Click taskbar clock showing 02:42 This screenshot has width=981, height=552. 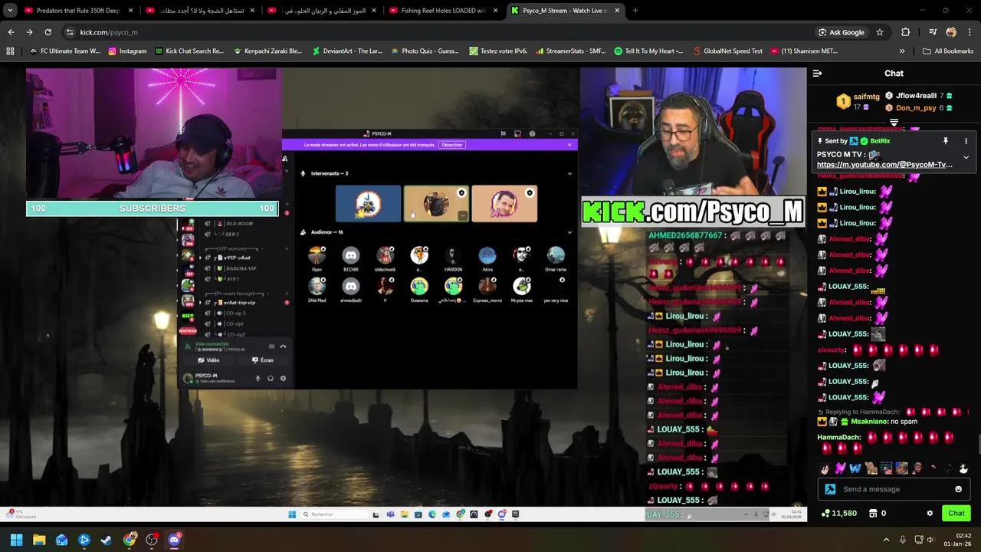(958, 540)
